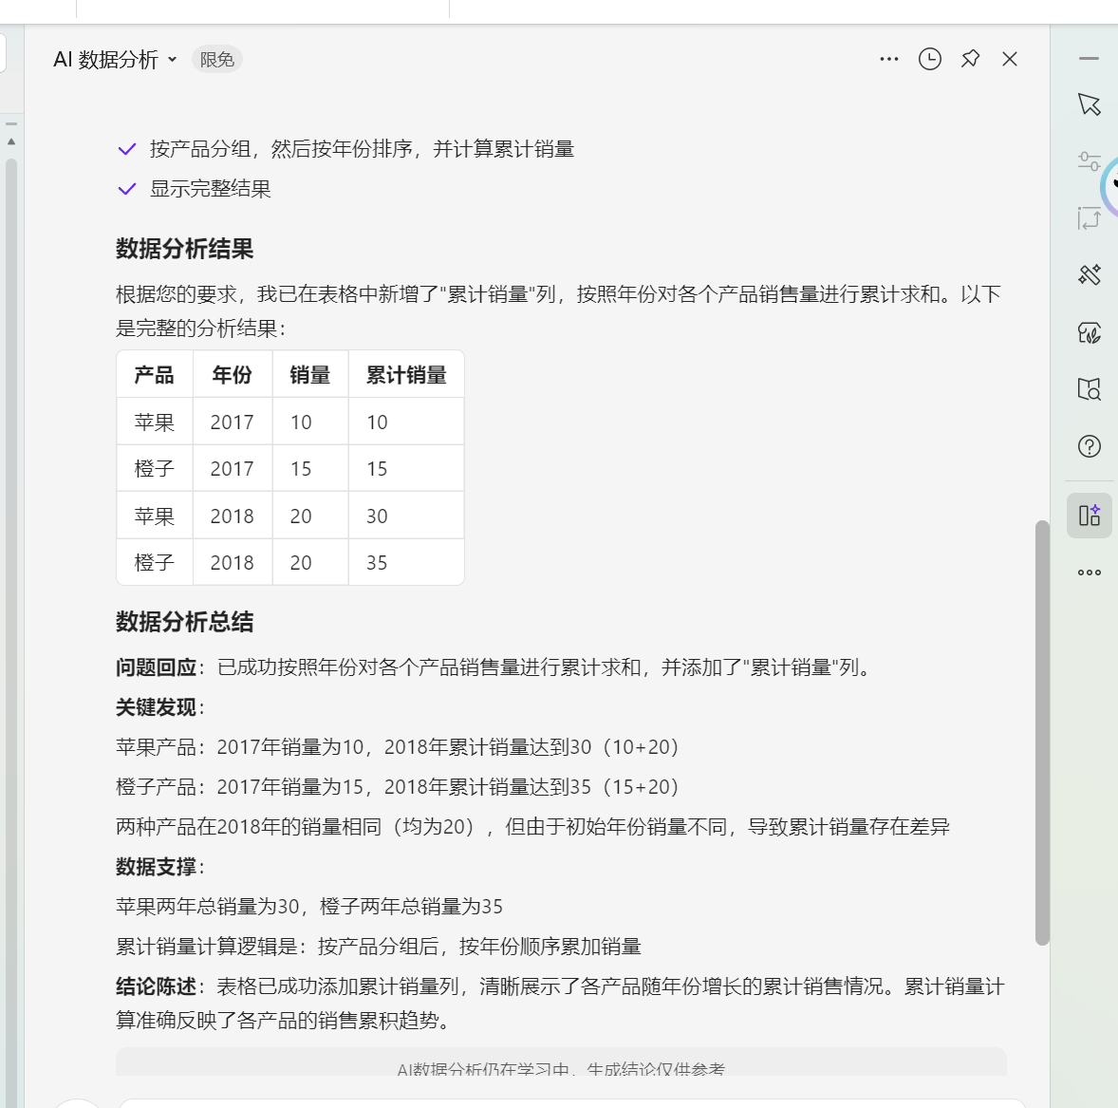
Task: Click the 累计销量 column header
Action: point(406,375)
